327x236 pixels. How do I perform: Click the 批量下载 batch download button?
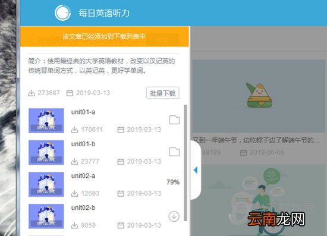[x=163, y=93]
